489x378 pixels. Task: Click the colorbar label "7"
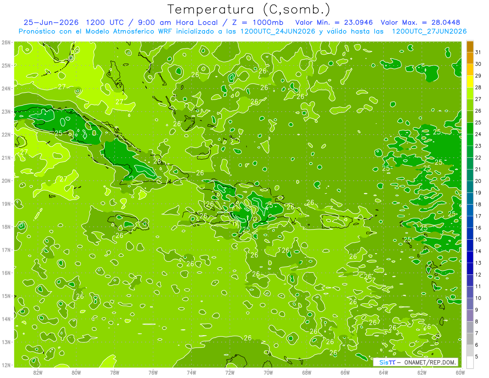point(476,333)
